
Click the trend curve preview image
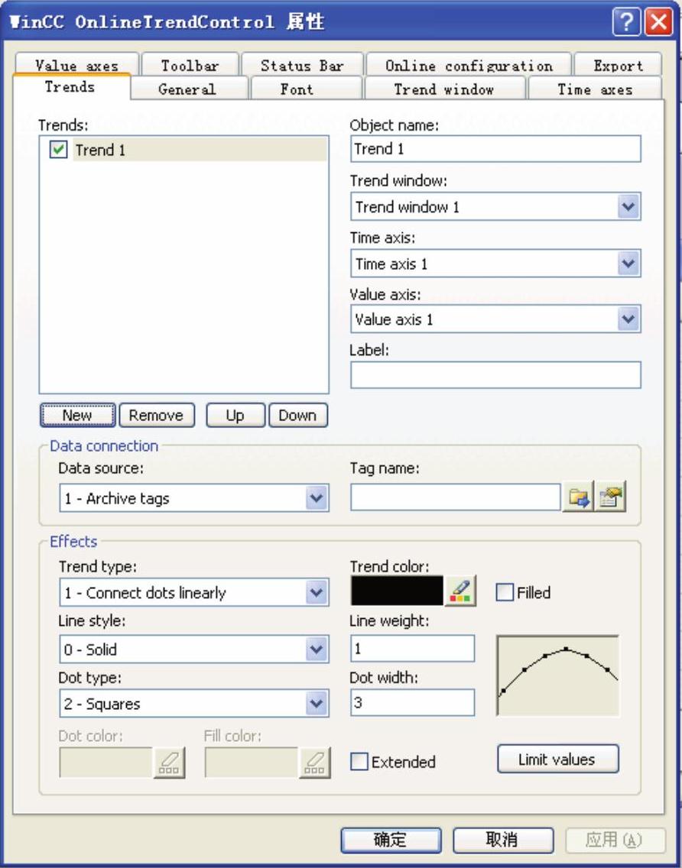pos(557,675)
